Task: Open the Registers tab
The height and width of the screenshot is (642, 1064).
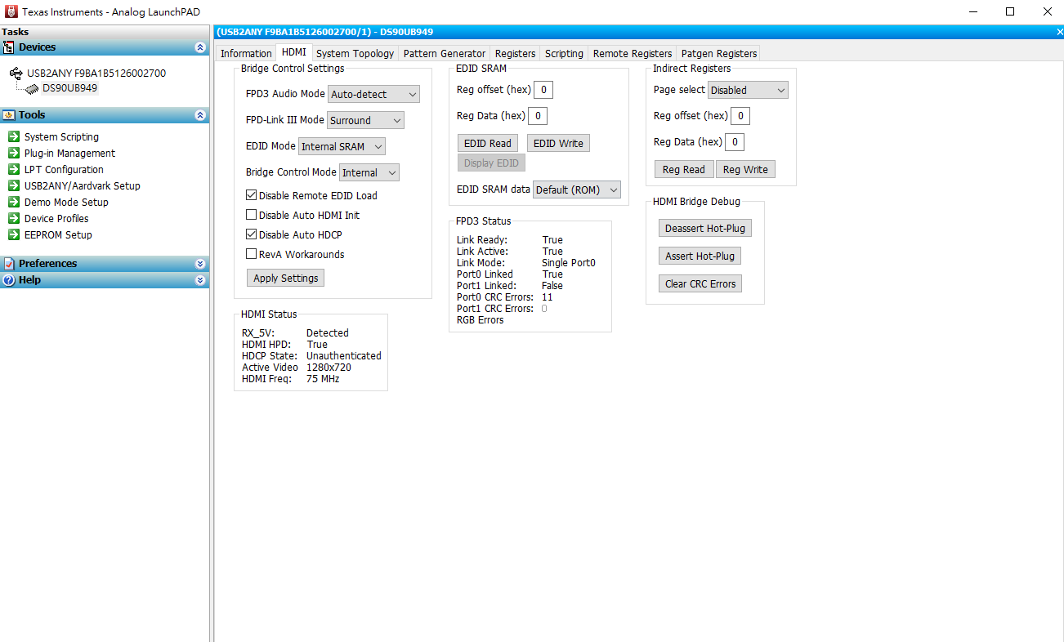Action: pyautogui.click(x=516, y=53)
